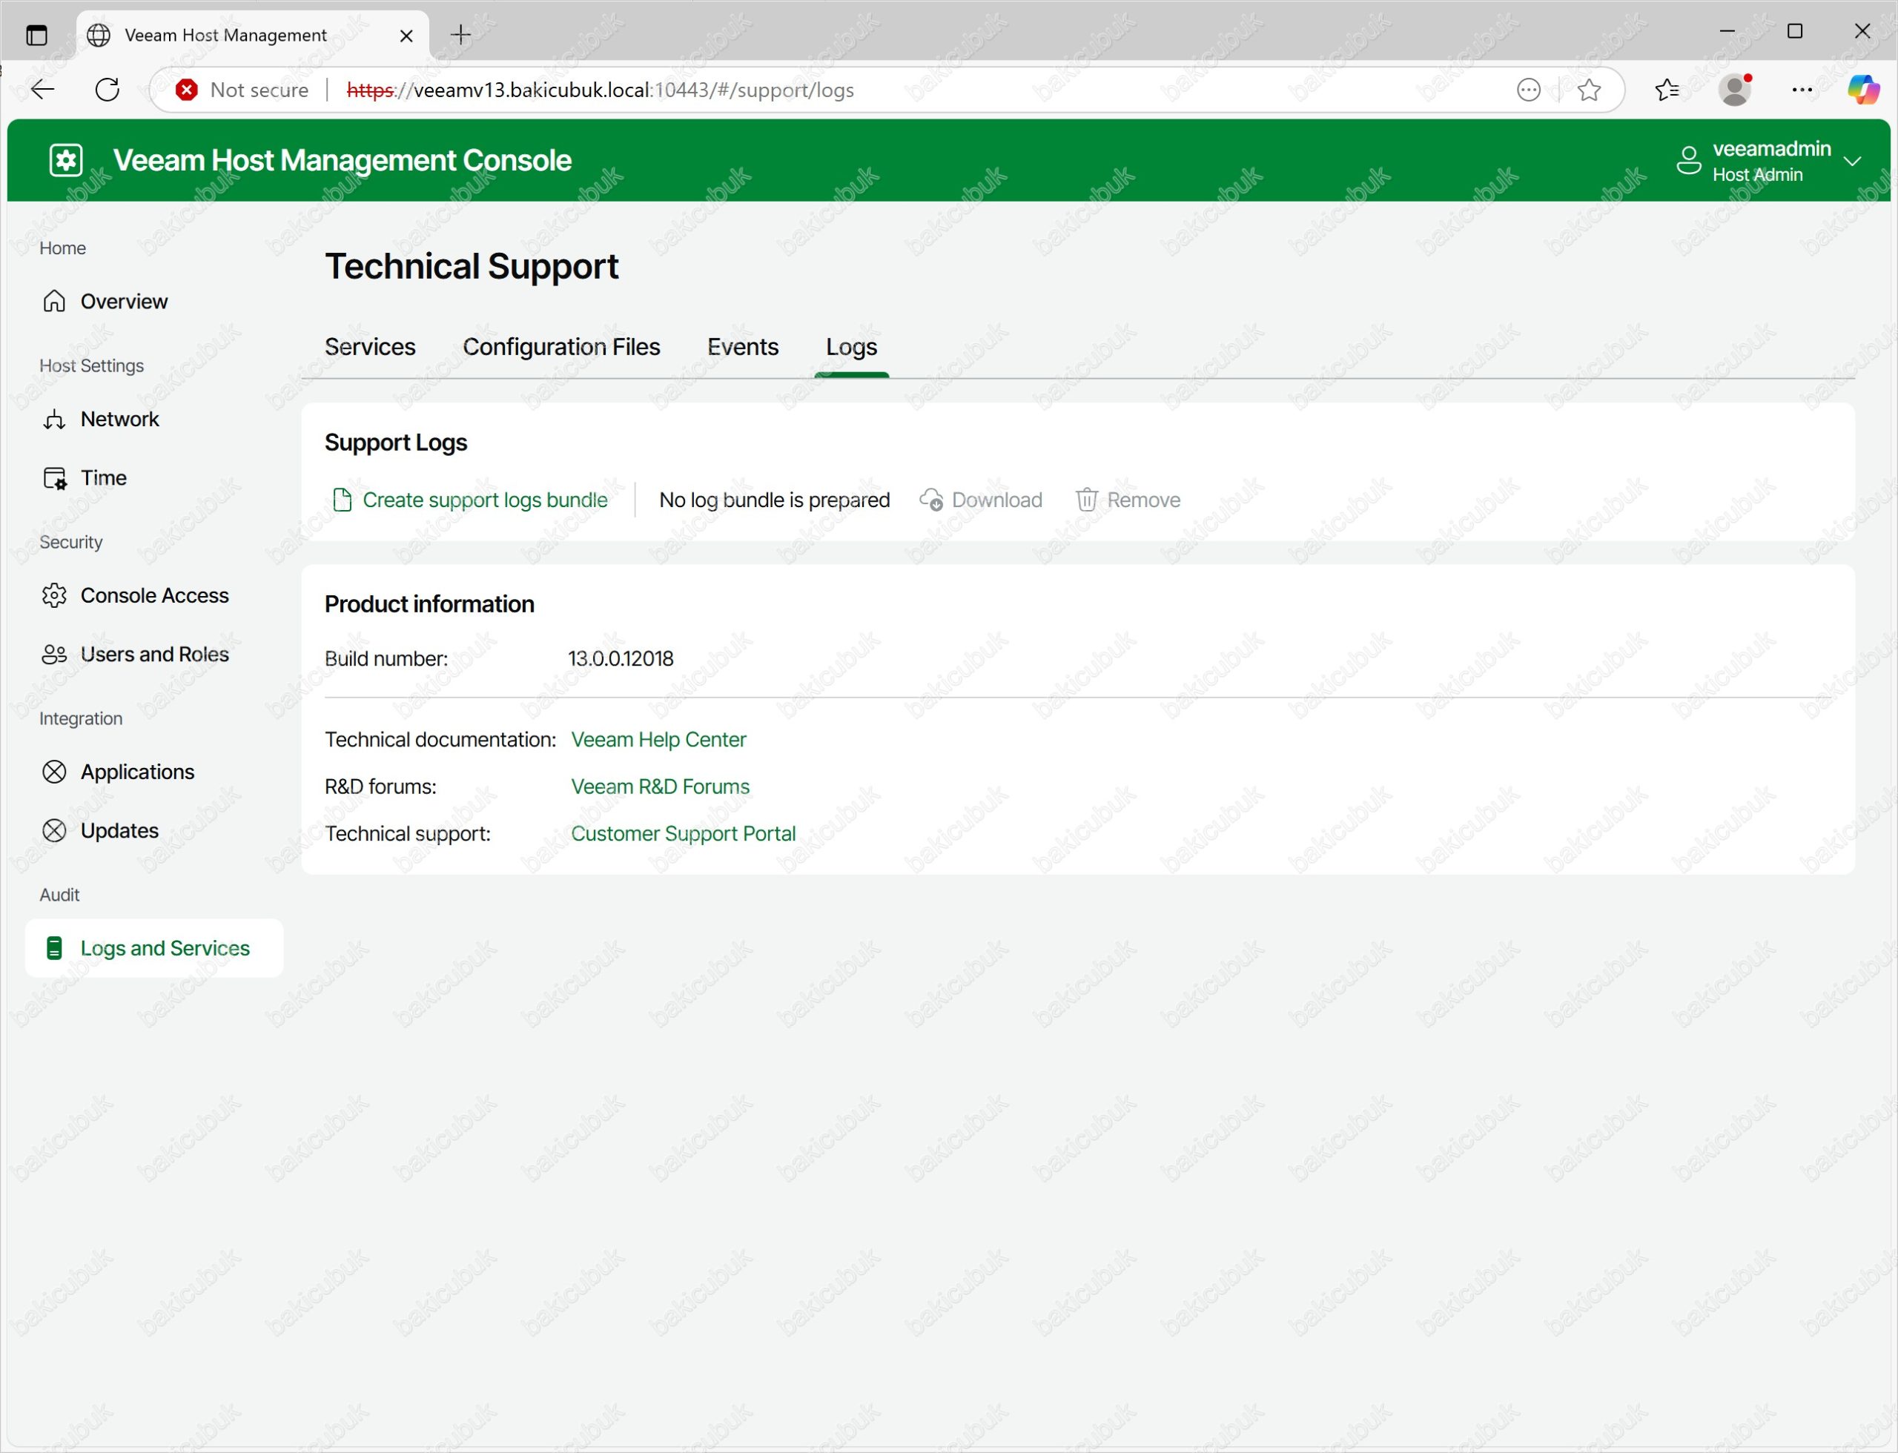
Task: Click 'No log bundle is prepared' text
Action: point(774,500)
